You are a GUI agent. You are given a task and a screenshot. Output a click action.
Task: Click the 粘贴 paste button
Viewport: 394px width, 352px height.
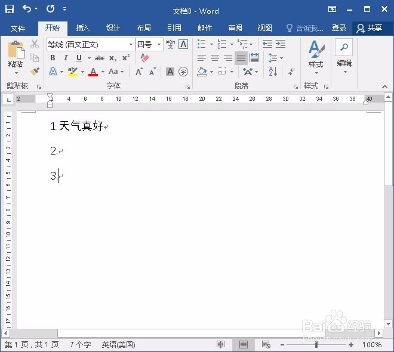[x=16, y=58]
